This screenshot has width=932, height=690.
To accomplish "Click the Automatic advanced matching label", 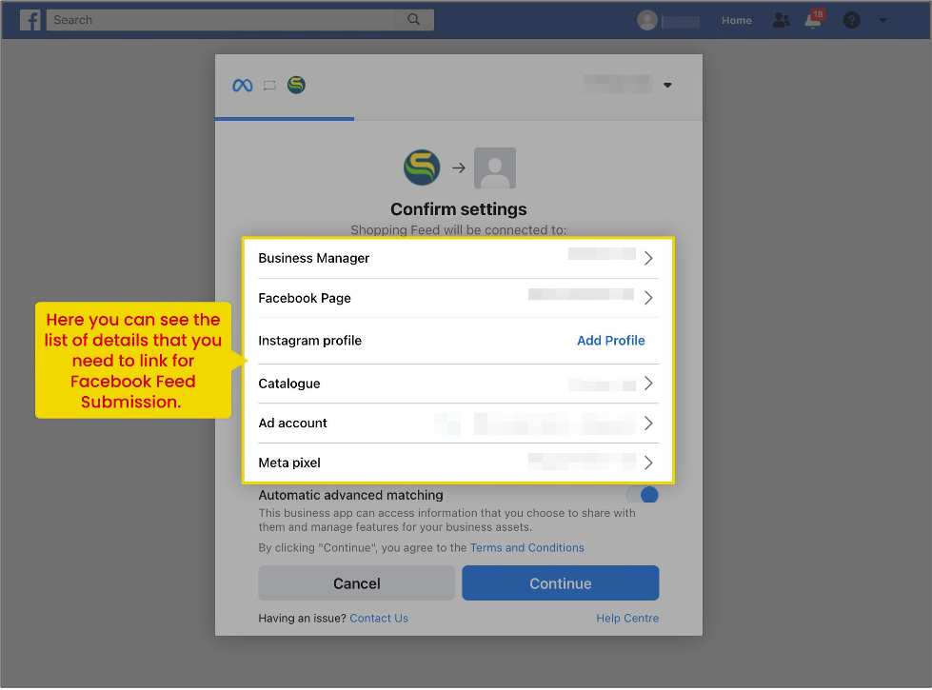I will (x=350, y=495).
